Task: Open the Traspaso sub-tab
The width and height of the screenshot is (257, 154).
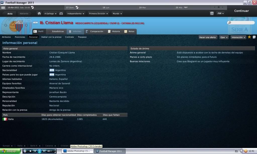Action: (82, 37)
